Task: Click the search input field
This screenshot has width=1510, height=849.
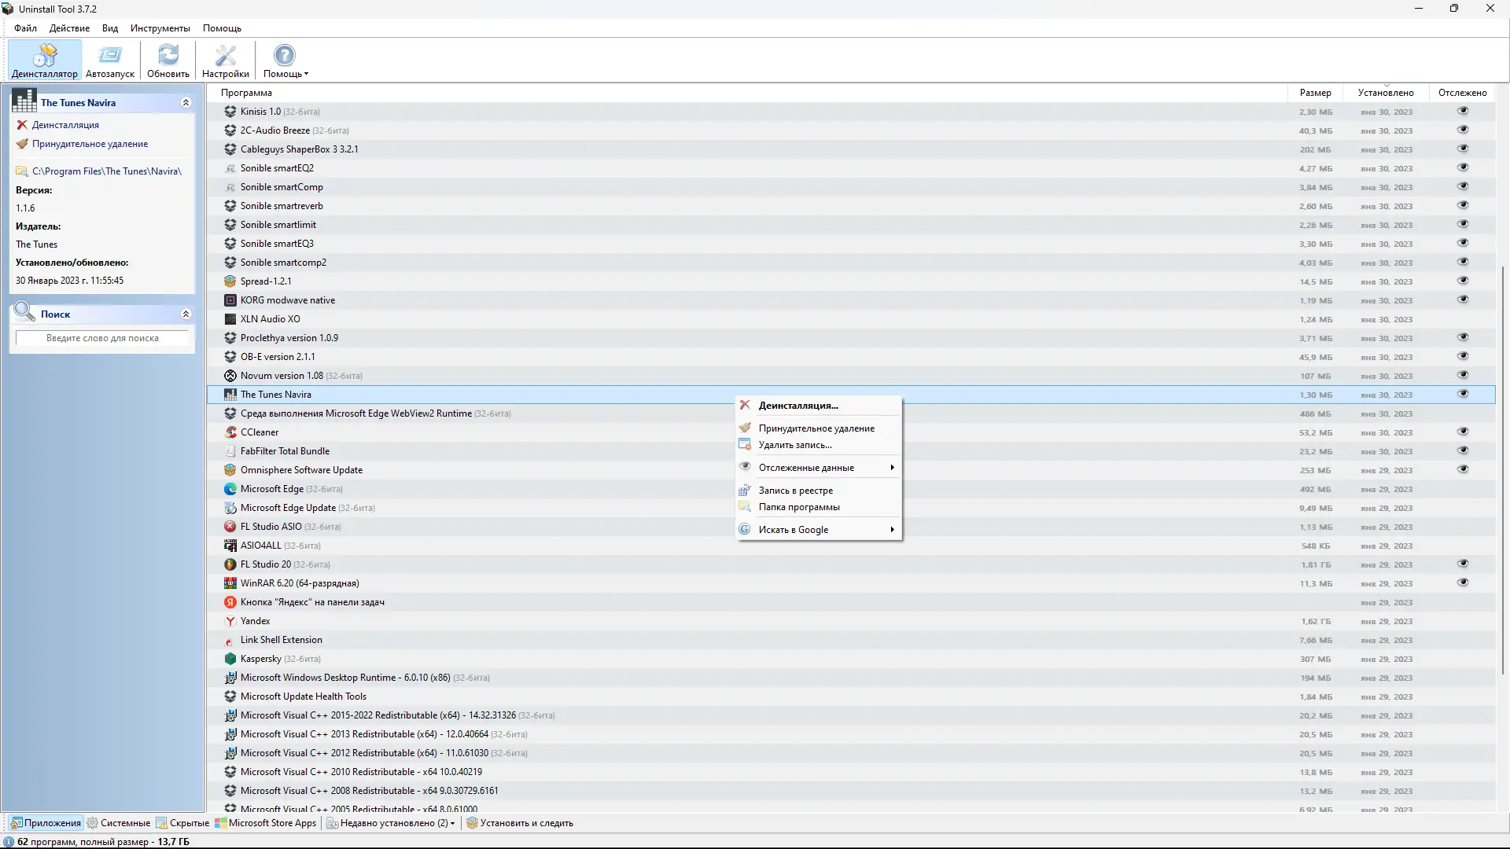Action: [103, 338]
